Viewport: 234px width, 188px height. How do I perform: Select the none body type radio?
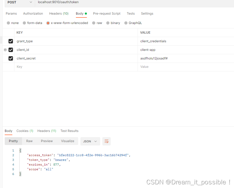[x=8, y=23]
